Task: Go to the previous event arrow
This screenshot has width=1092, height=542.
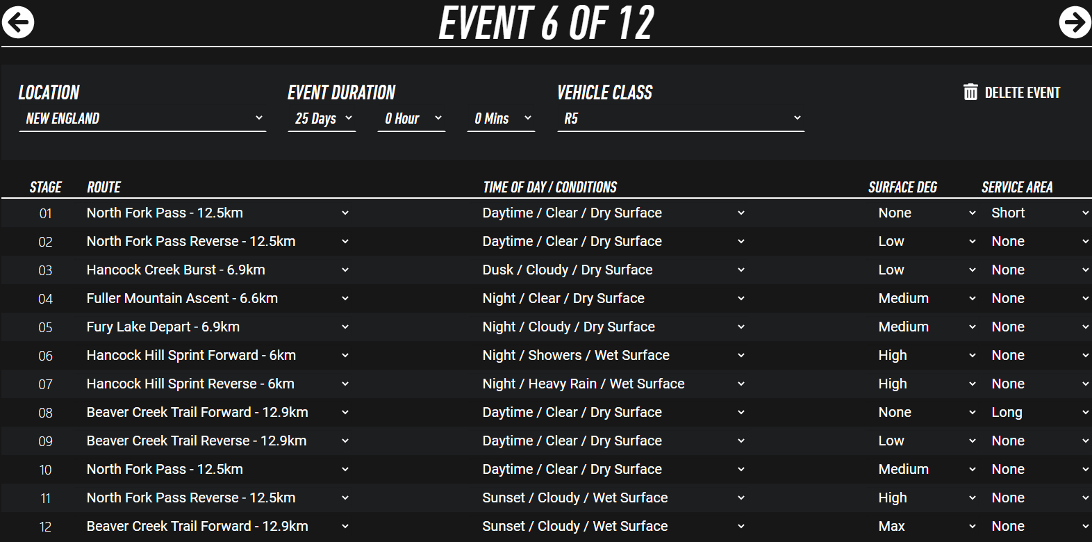Action: click(18, 22)
